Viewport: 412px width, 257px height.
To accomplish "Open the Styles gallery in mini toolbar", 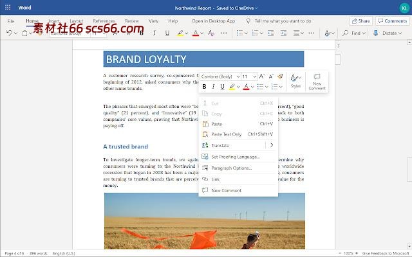I will point(295,81).
